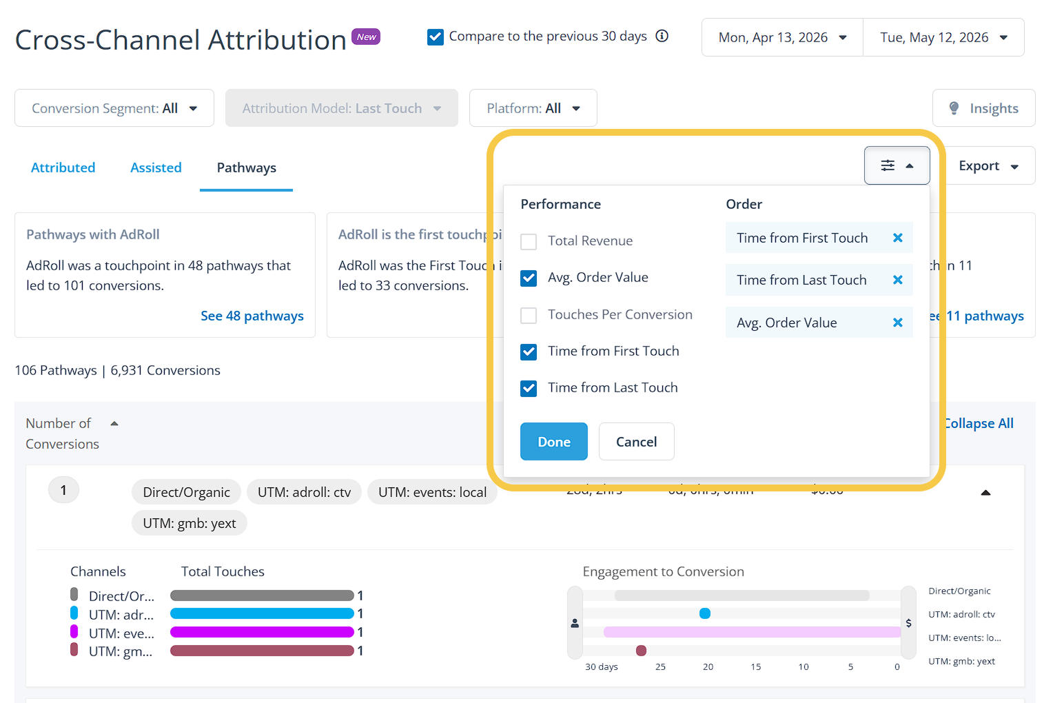
Task: Click the Insights lightbulb icon
Action: point(954,108)
